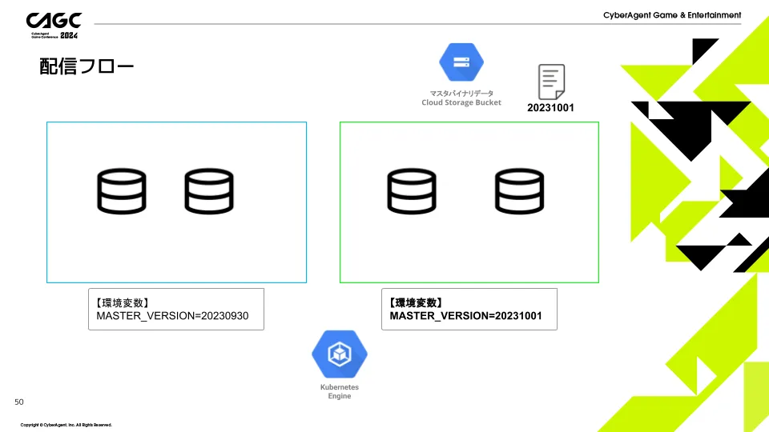769x432 pixels.
Task: Select the MASTER_VERSION=20230930 environment variable box
Action: (175, 309)
